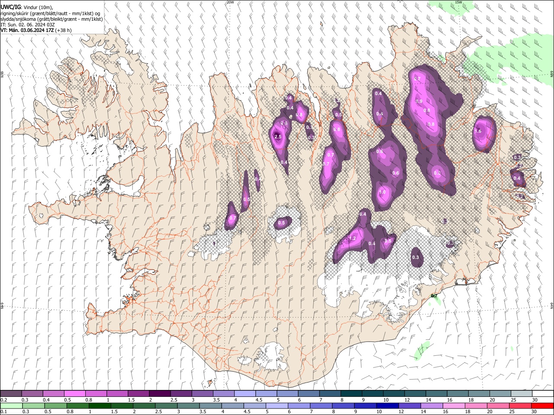Image resolution: width=554 pixels, height=415 pixels.
Task: Click the darkest purple 2–2.5 swatch, upper scale
Action: tap(159, 393)
